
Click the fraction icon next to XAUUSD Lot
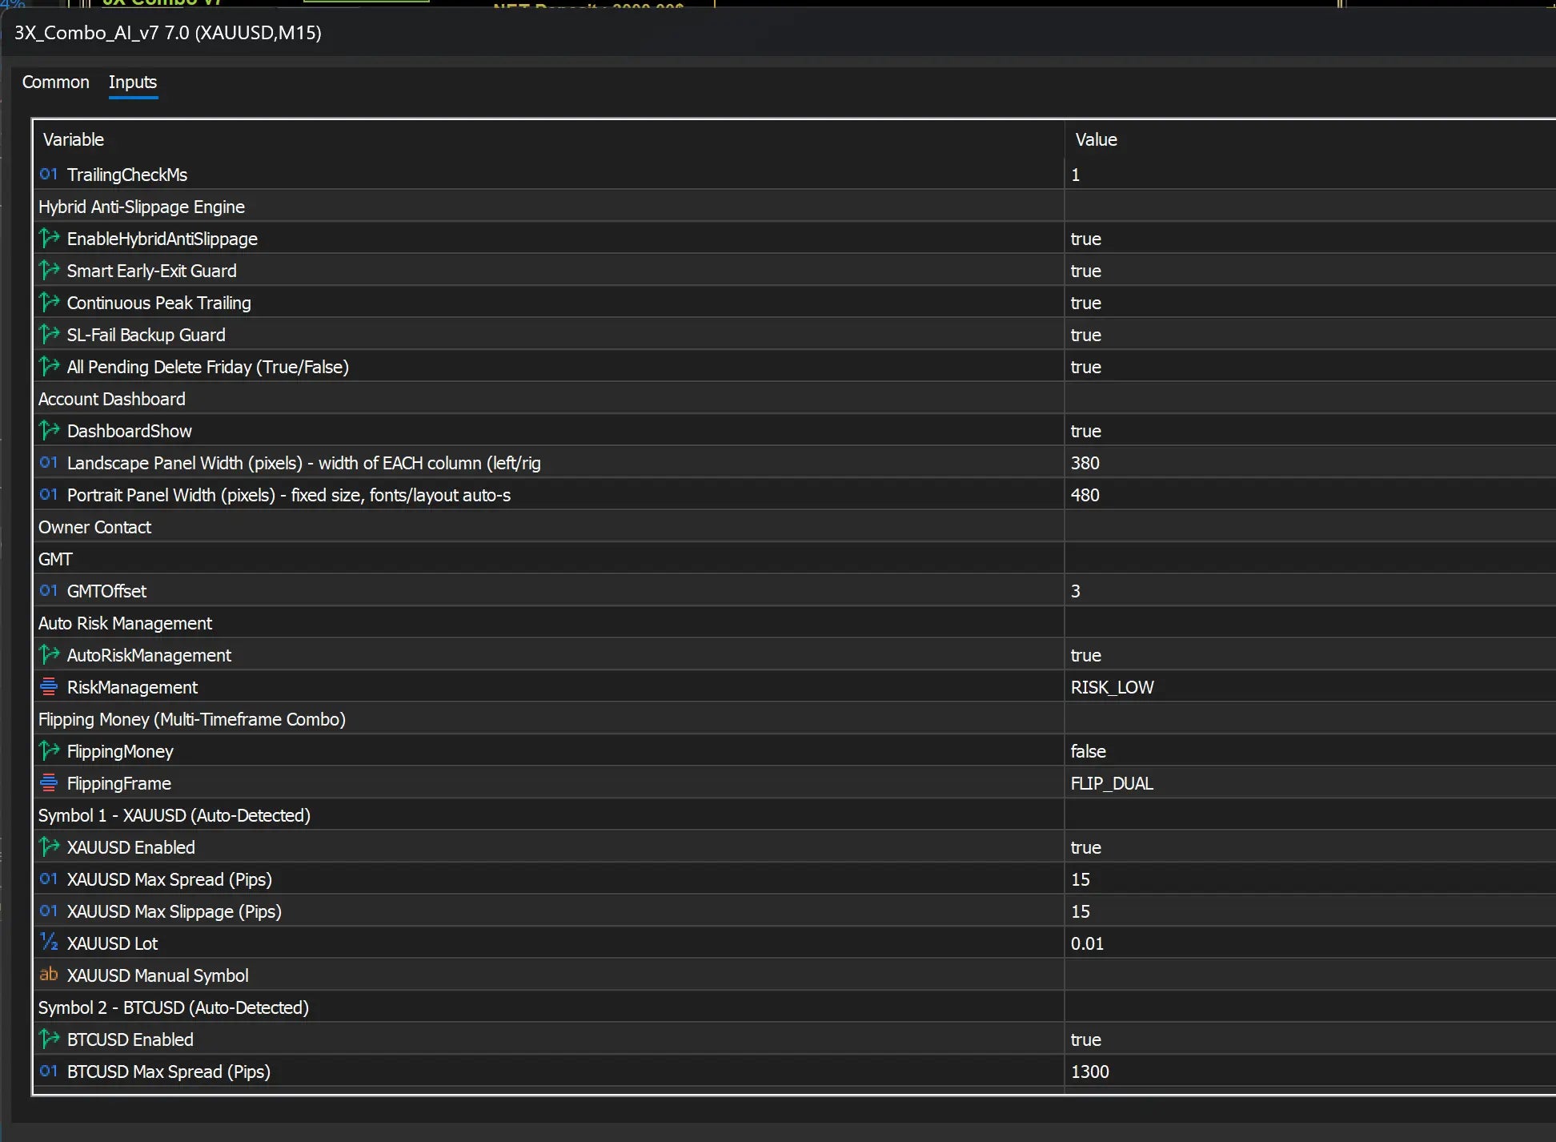click(49, 942)
